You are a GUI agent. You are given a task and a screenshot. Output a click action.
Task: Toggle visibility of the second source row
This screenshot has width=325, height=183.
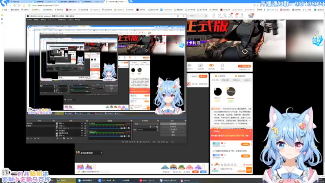click(82, 126)
